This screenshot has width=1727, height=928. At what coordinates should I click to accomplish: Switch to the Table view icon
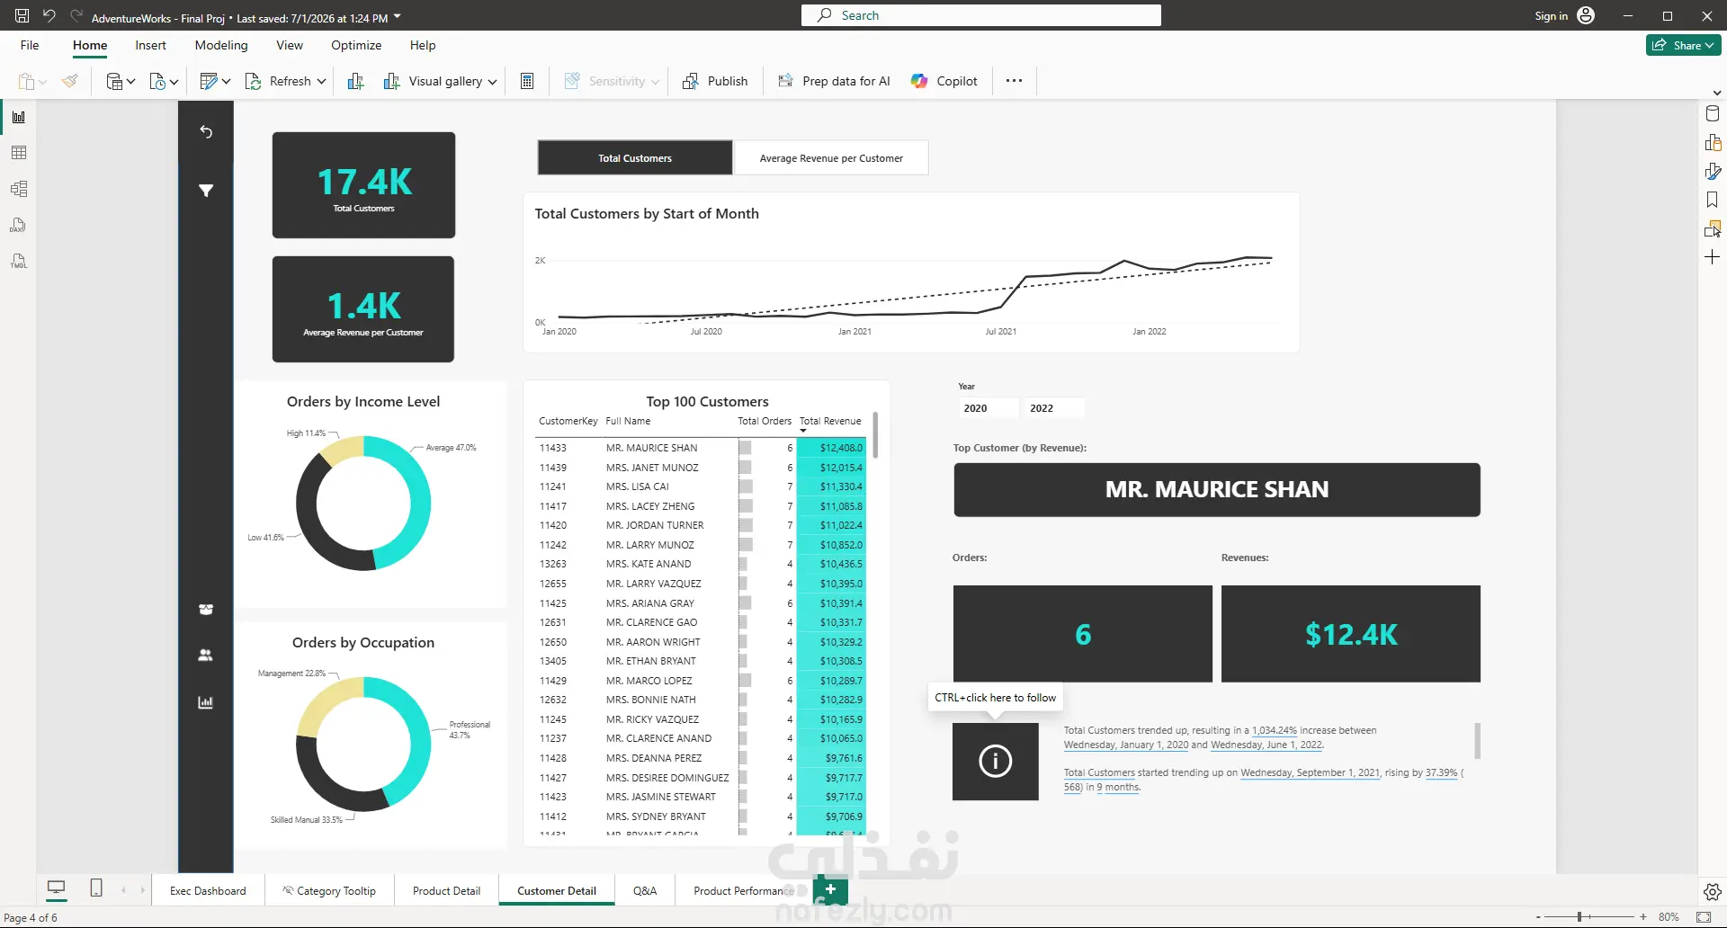tap(18, 153)
